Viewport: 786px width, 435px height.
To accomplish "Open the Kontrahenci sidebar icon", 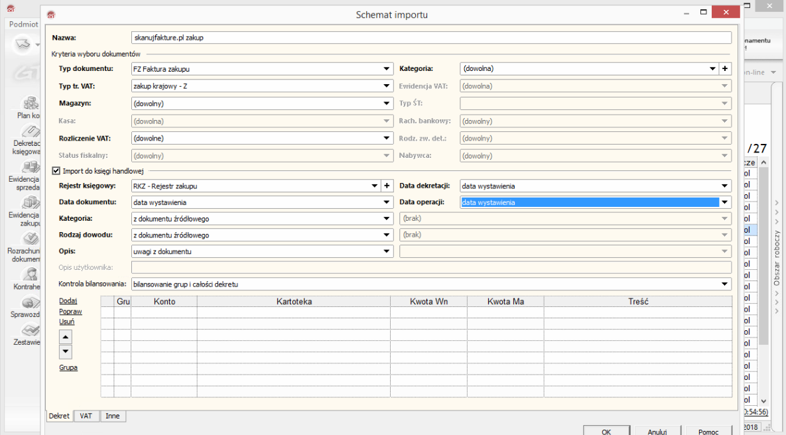I will (x=30, y=275).
